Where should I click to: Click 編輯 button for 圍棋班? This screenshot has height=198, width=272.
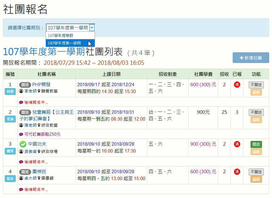[x=256, y=179]
